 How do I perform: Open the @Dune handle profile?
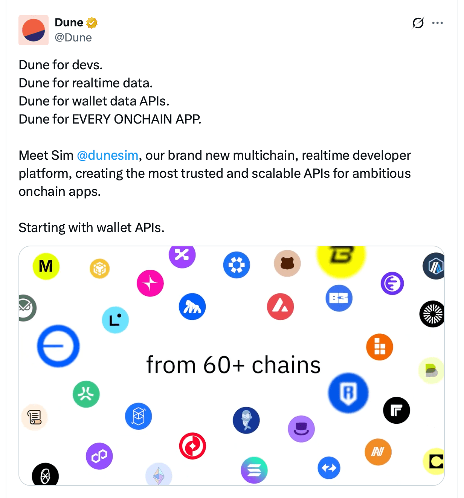click(73, 38)
